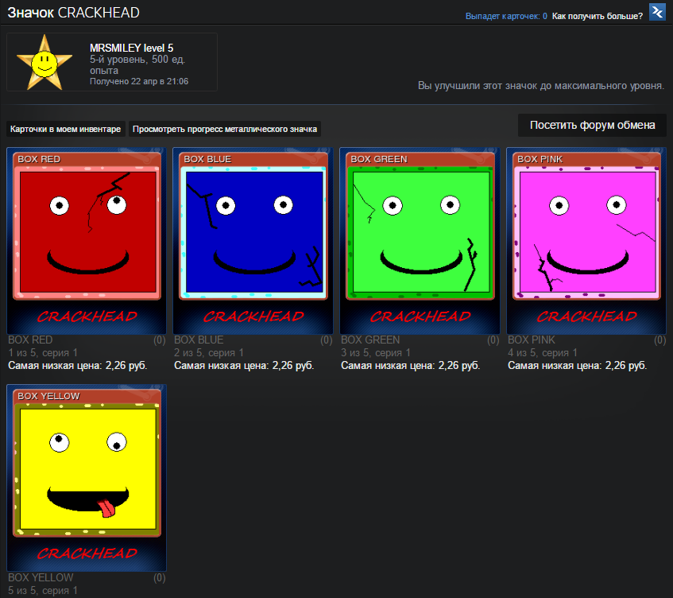Open the BOX BLUE card image
Screen dimensions: 673x598
253,241
